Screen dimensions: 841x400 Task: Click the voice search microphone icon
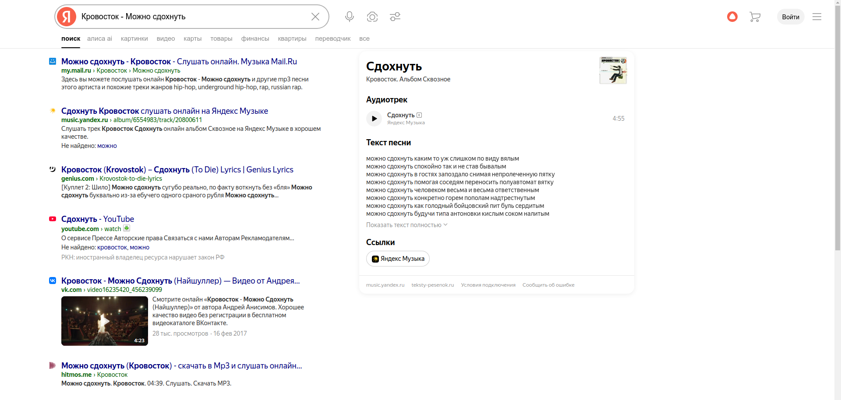pos(349,17)
